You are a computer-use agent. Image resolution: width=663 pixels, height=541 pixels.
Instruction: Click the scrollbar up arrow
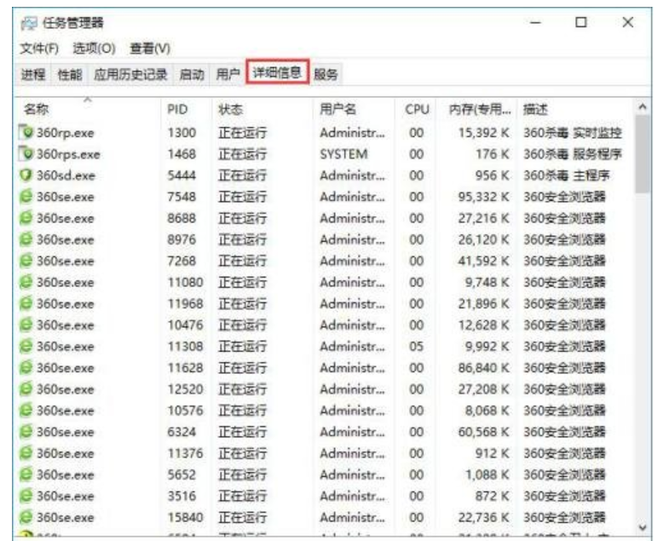coord(643,107)
